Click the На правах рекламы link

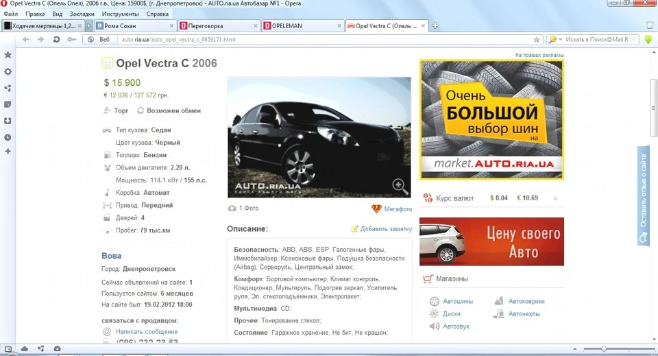coord(539,55)
